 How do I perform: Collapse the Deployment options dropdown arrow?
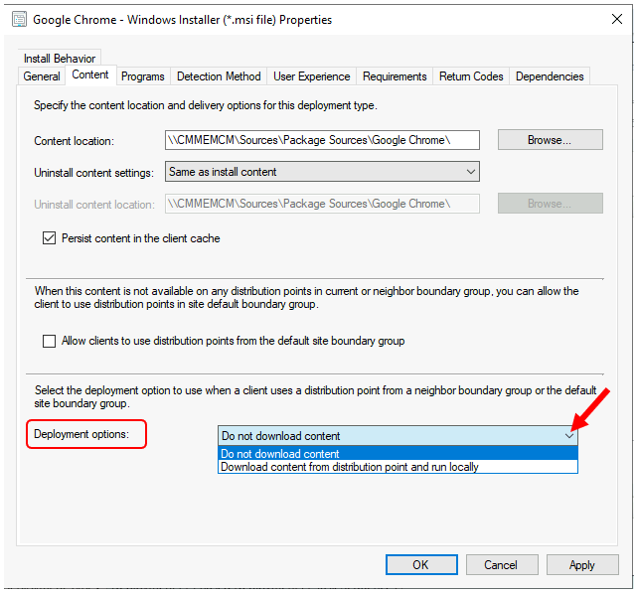coord(569,436)
